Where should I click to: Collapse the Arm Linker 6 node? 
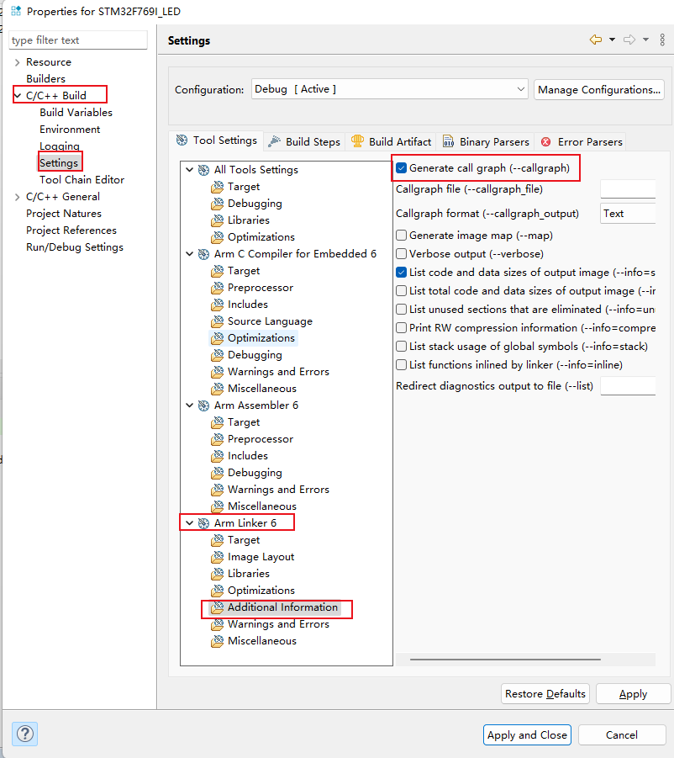(x=190, y=523)
